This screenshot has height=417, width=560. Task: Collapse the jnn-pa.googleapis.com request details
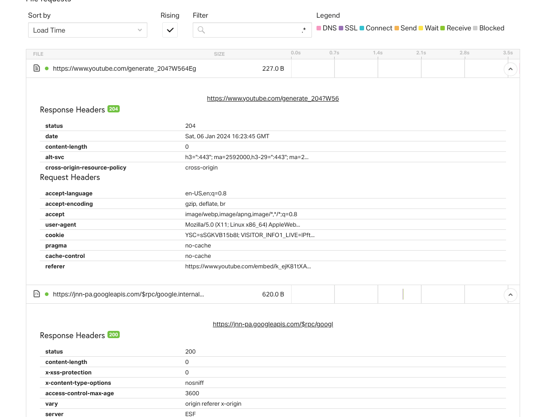pyautogui.click(x=511, y=295)
